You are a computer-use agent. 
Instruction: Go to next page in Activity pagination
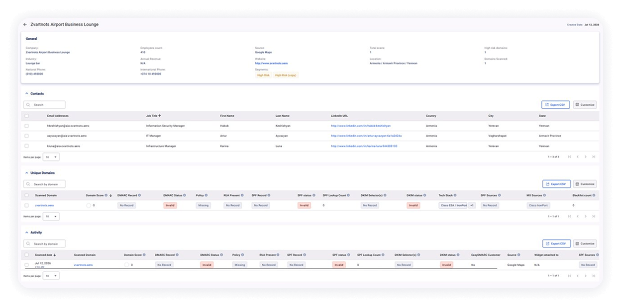pos(586,276)
